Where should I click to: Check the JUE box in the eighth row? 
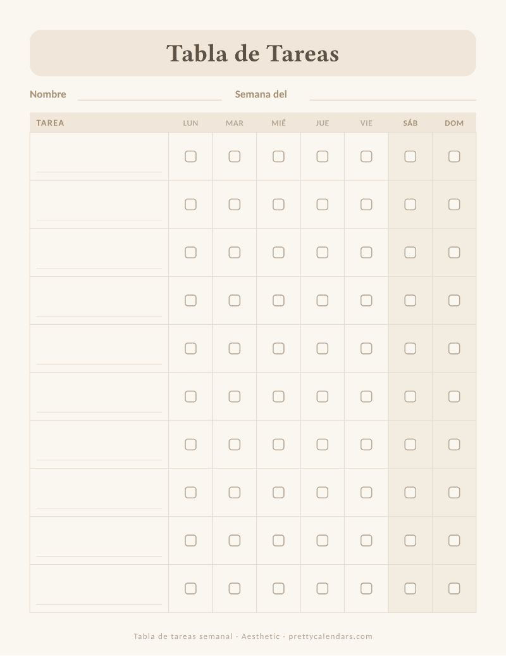coord(322,493)
